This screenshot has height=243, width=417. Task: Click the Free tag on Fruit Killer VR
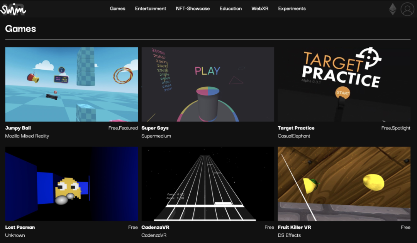[x=405, y=227]
